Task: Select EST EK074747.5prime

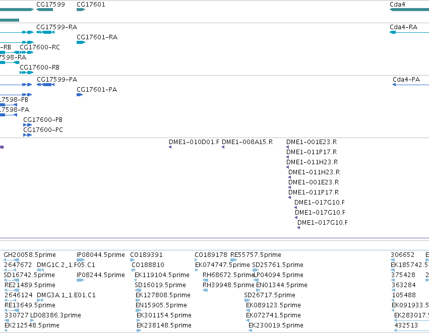Action: click(x=222, y=265)
